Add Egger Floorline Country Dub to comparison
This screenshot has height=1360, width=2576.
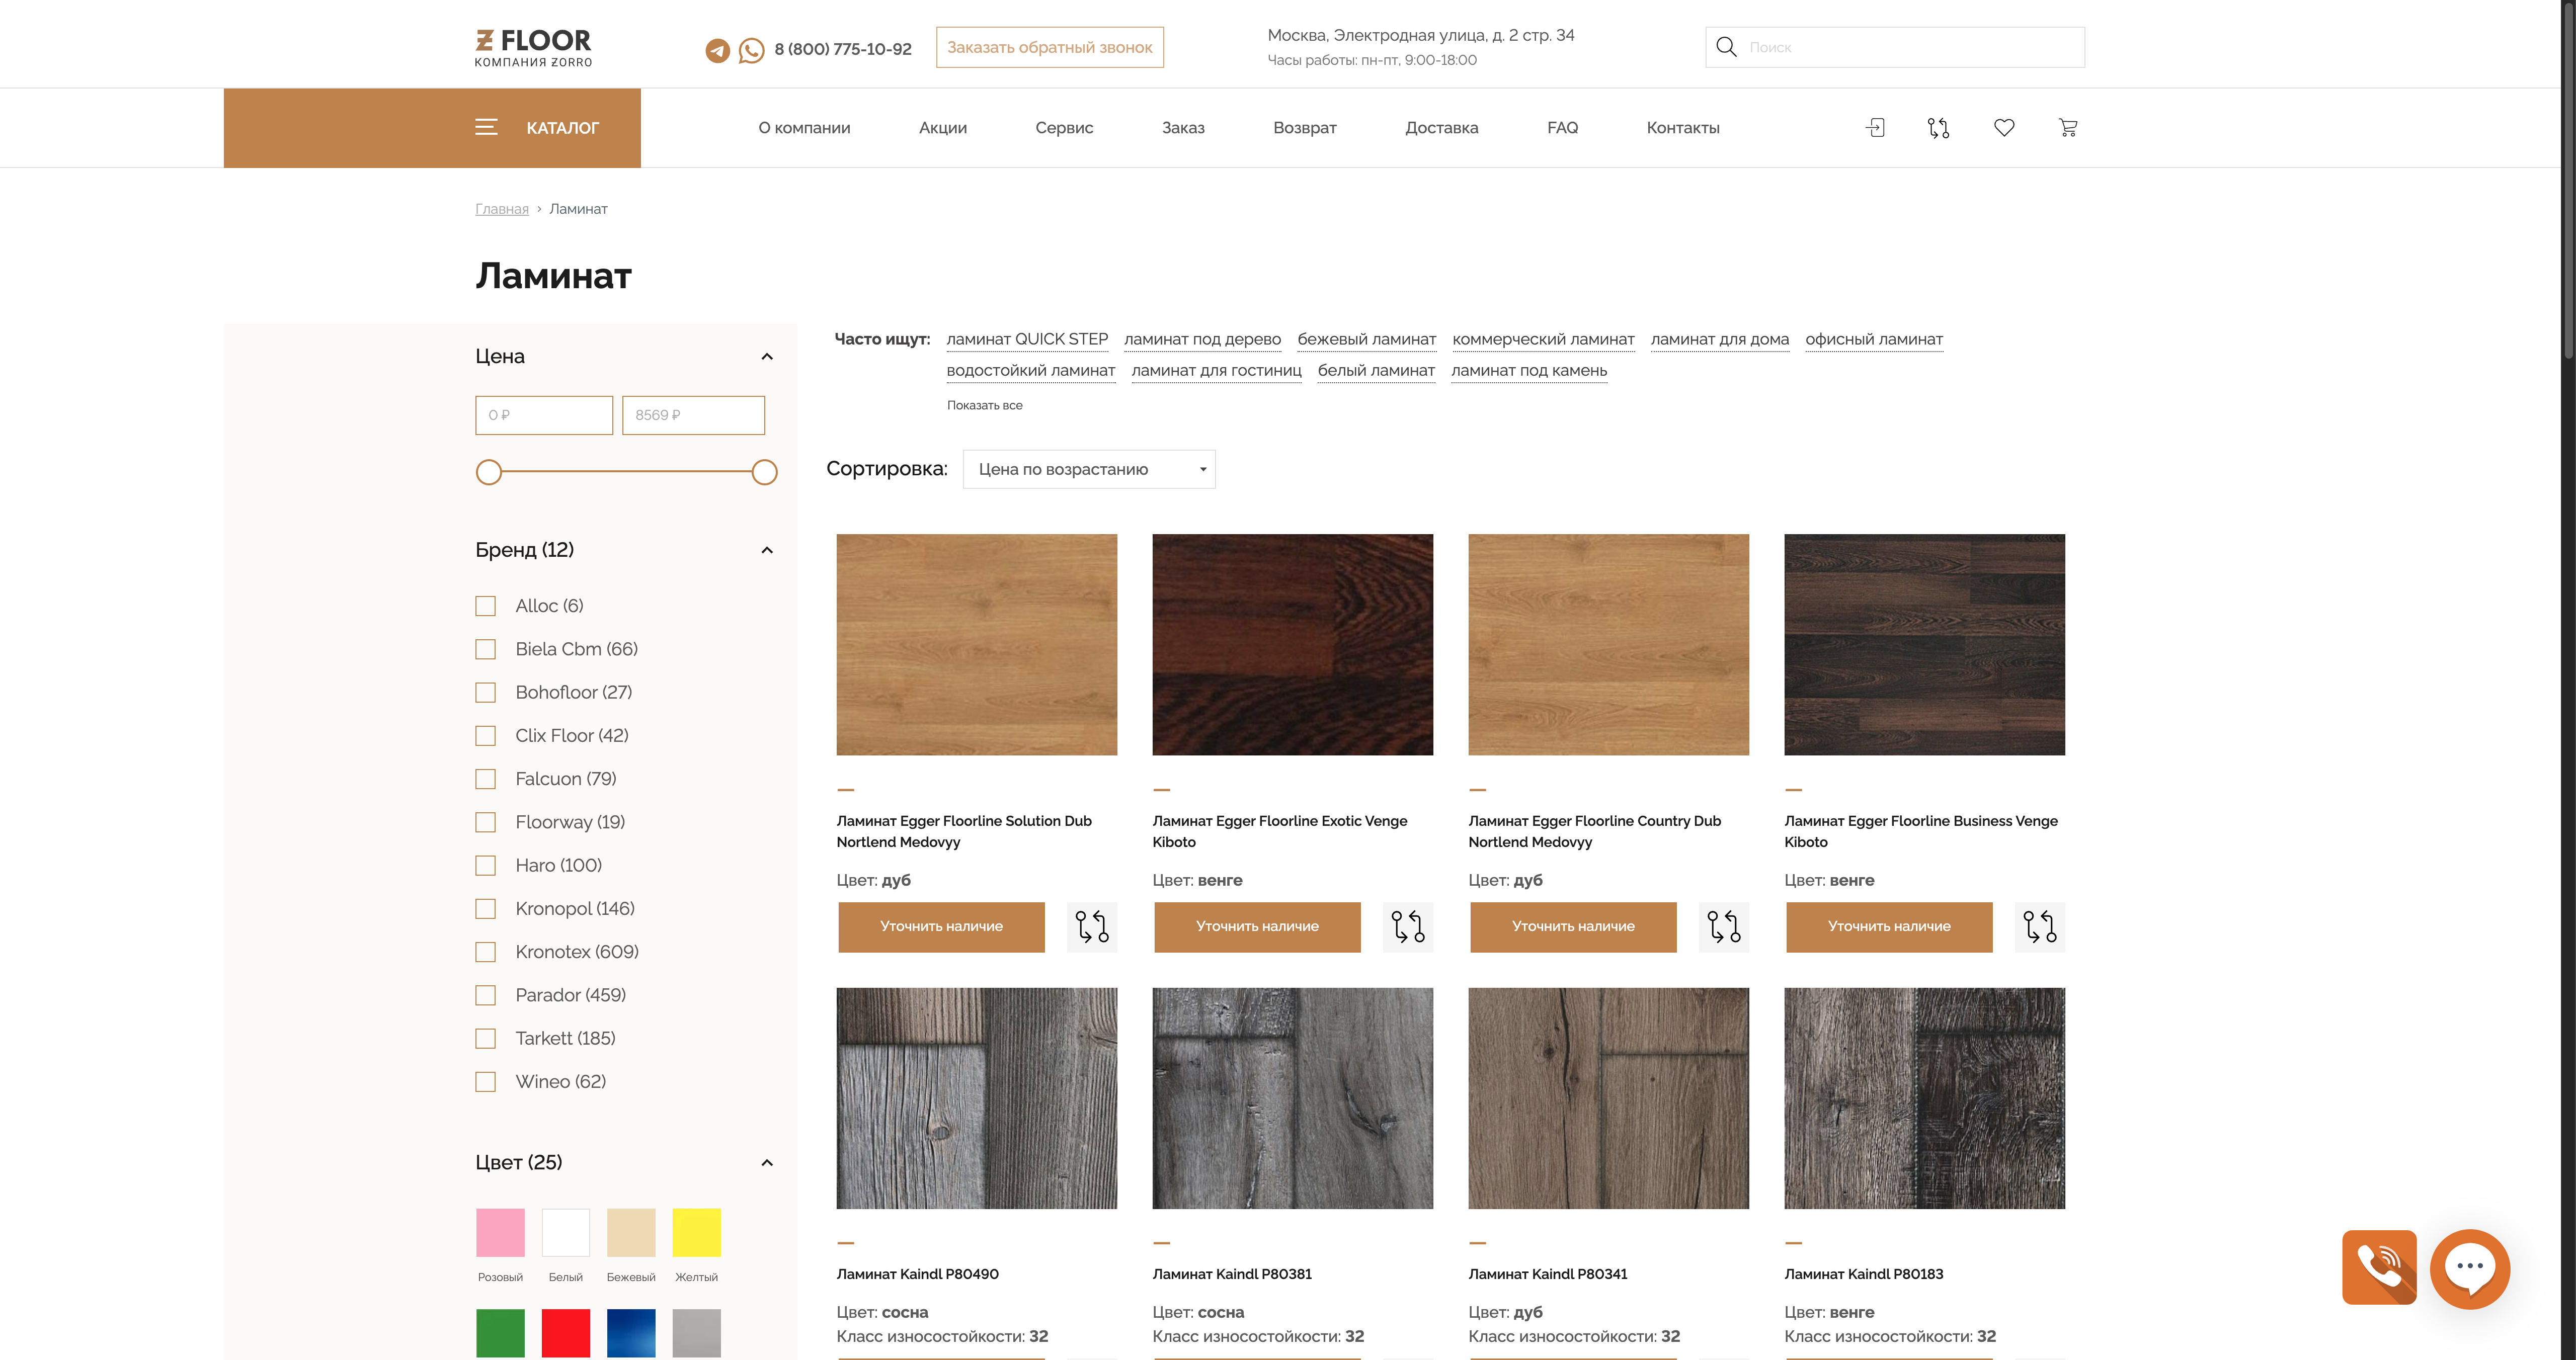pyautogui.click(x=1724, y=927)
